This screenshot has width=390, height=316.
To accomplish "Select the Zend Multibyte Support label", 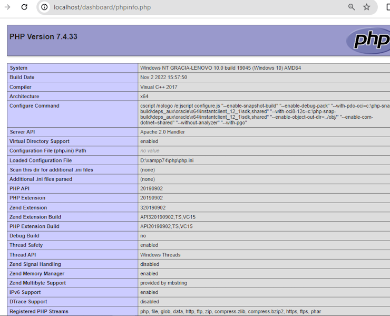I will [x=37, y=283].
